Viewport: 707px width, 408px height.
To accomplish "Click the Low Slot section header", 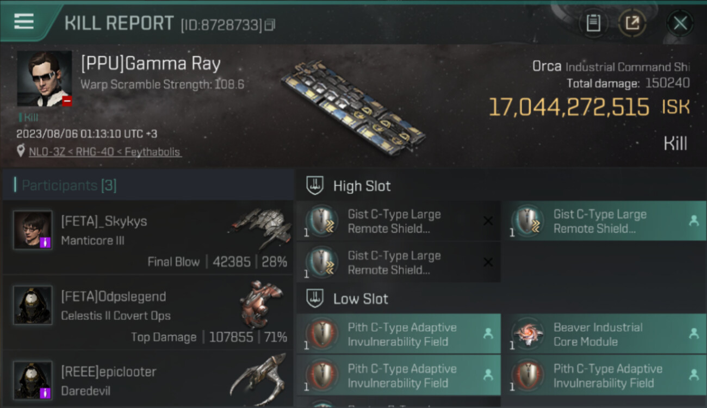I will pos(361,299).
